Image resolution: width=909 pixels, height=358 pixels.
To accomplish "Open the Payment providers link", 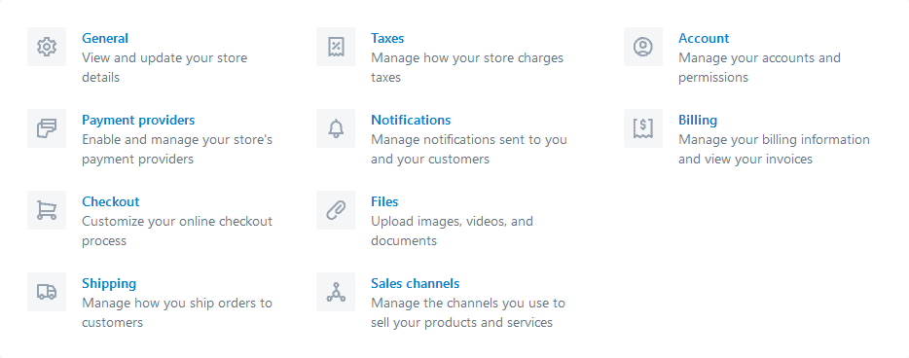I will [138, 120].
